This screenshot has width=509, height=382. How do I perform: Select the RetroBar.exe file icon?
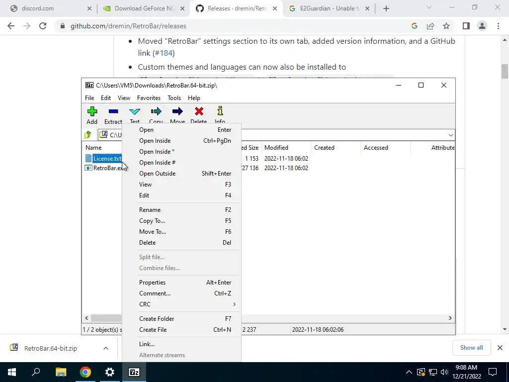pyautogui.click(x=88, y=168)
